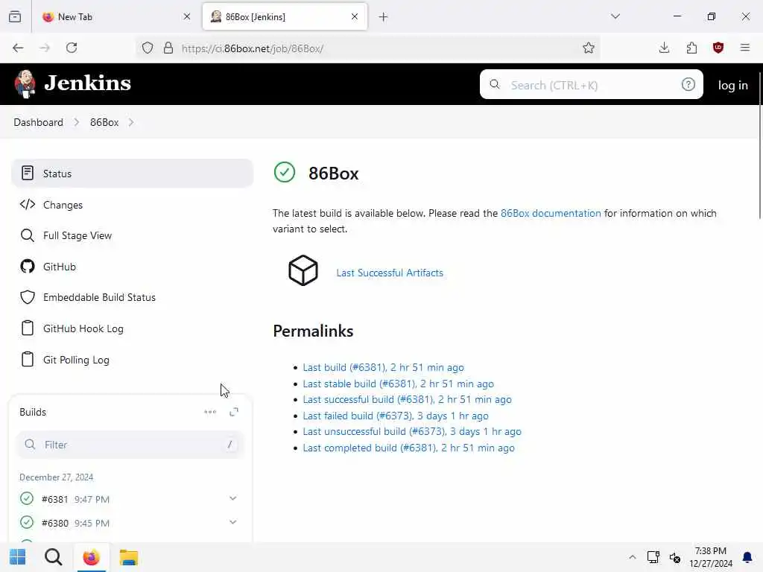Click the page vertical scrollbar

click(x=759, y=146)
